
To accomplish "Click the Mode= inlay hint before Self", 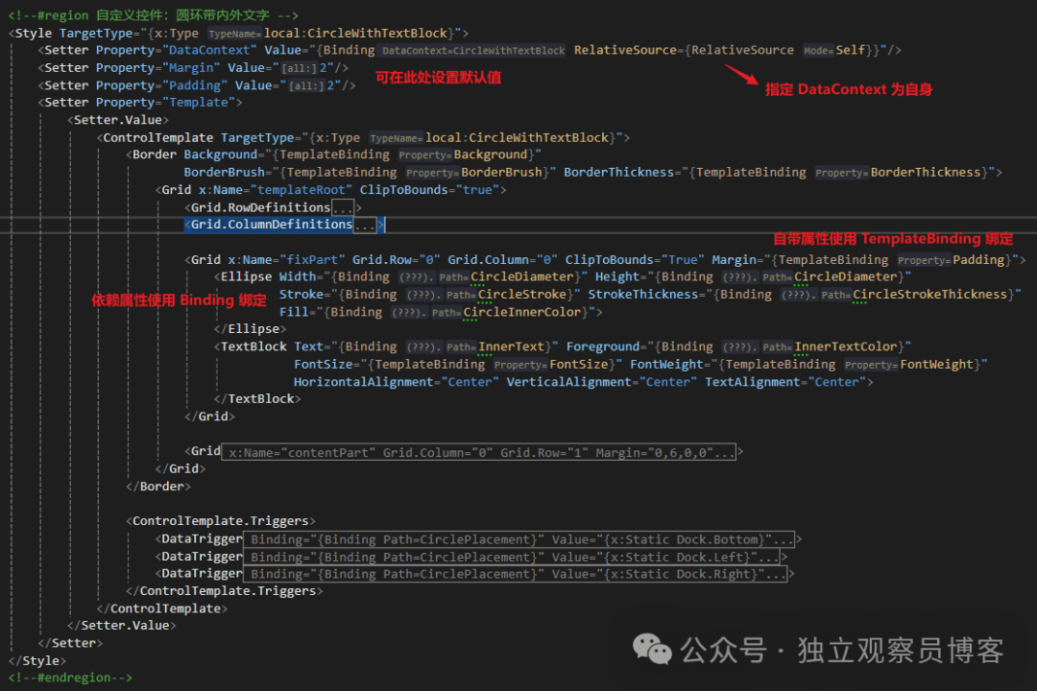I will [x=818, y=51].
